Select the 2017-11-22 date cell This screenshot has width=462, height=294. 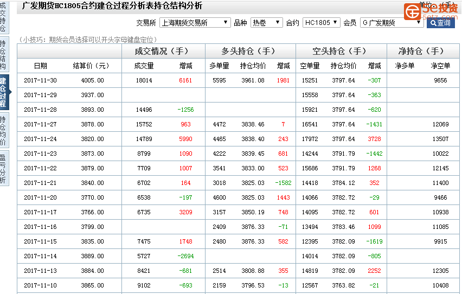point(40,168)
